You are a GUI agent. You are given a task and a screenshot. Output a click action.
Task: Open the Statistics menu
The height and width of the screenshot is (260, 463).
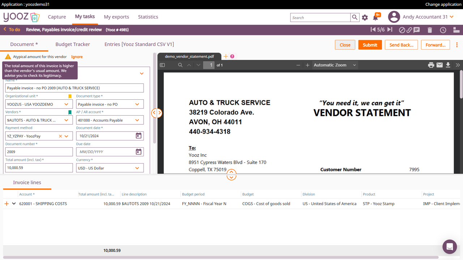[x=148, y=17]
